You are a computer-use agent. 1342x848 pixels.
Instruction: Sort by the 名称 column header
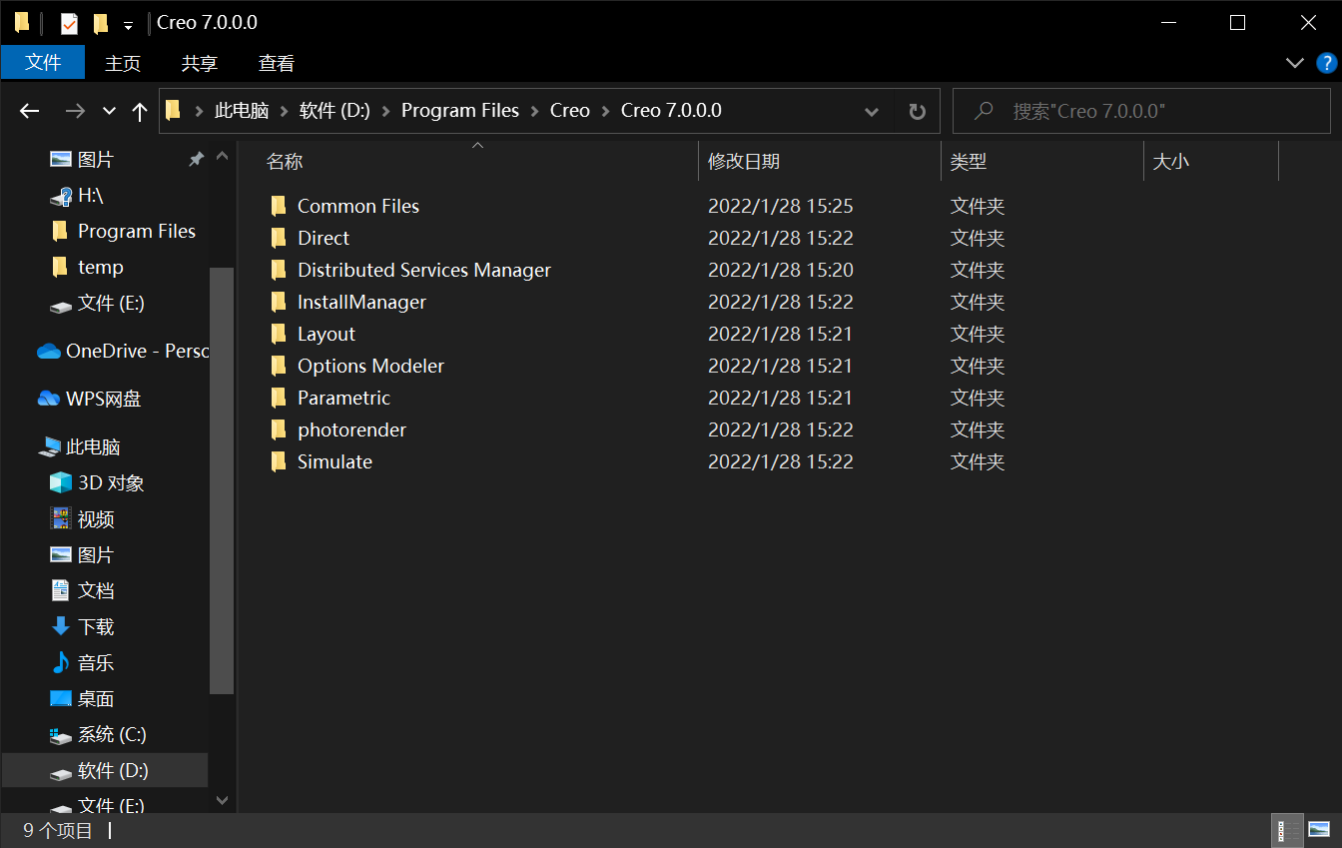pyautogui.click(x=285, y=161)
